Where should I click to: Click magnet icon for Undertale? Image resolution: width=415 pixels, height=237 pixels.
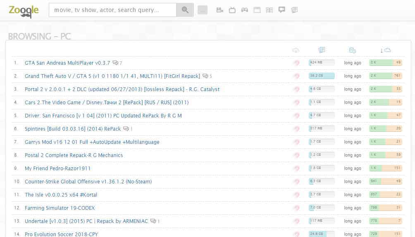(x=297, y=221)
